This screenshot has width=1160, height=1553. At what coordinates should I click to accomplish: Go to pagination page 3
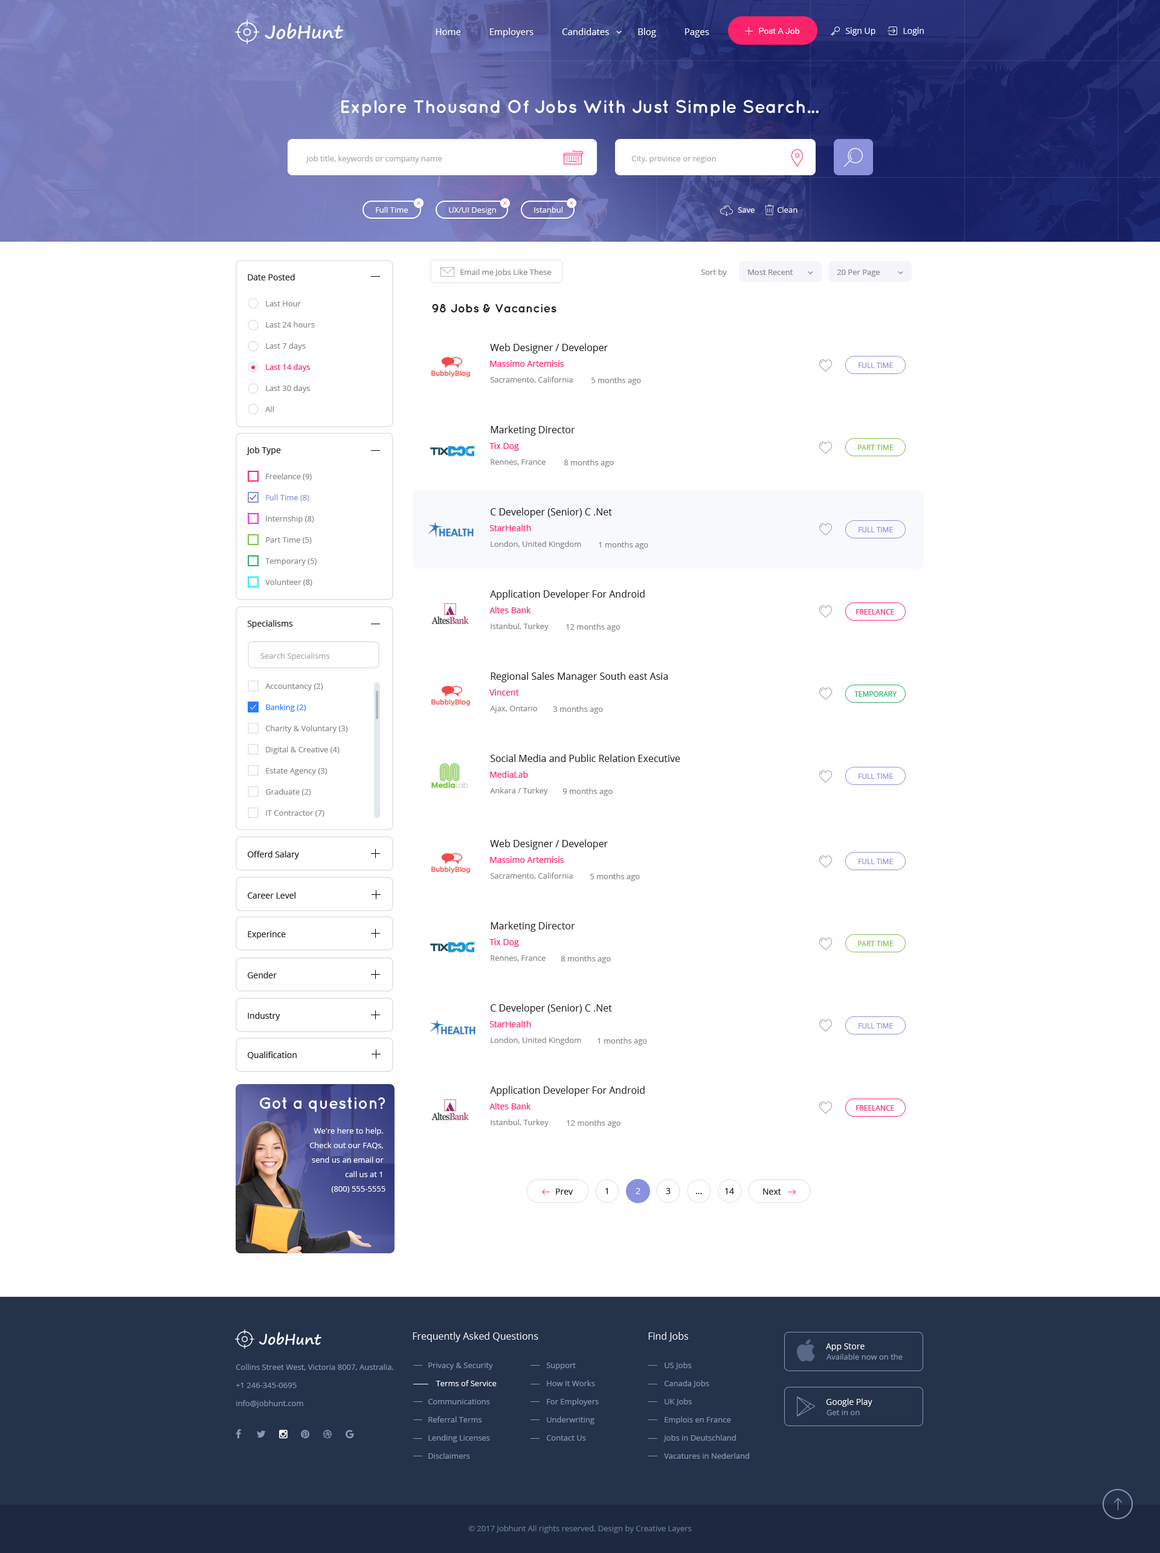click(668, 1192)
